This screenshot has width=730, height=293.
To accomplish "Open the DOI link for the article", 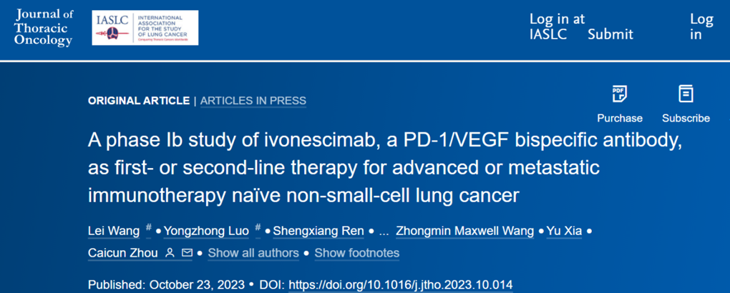I will [400, 284].
